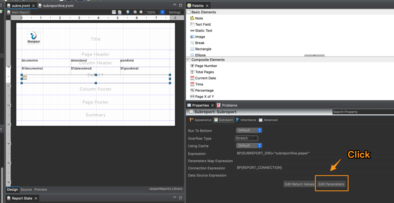This screenshot has width=394, height=203.
Task: Pick the Break element from Palette
Action: [x=197, y=43]
